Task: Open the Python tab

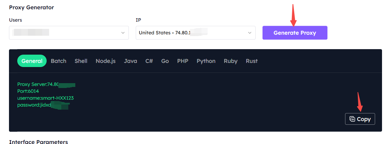Action: pos(206,61)
